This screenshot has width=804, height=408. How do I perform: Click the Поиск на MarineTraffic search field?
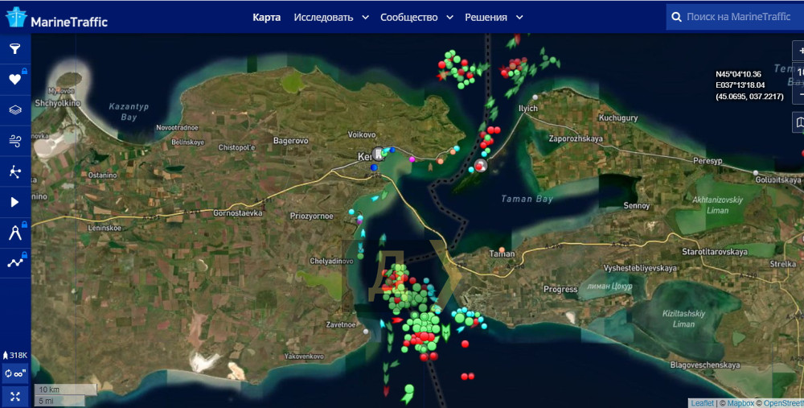pos(738,17)
